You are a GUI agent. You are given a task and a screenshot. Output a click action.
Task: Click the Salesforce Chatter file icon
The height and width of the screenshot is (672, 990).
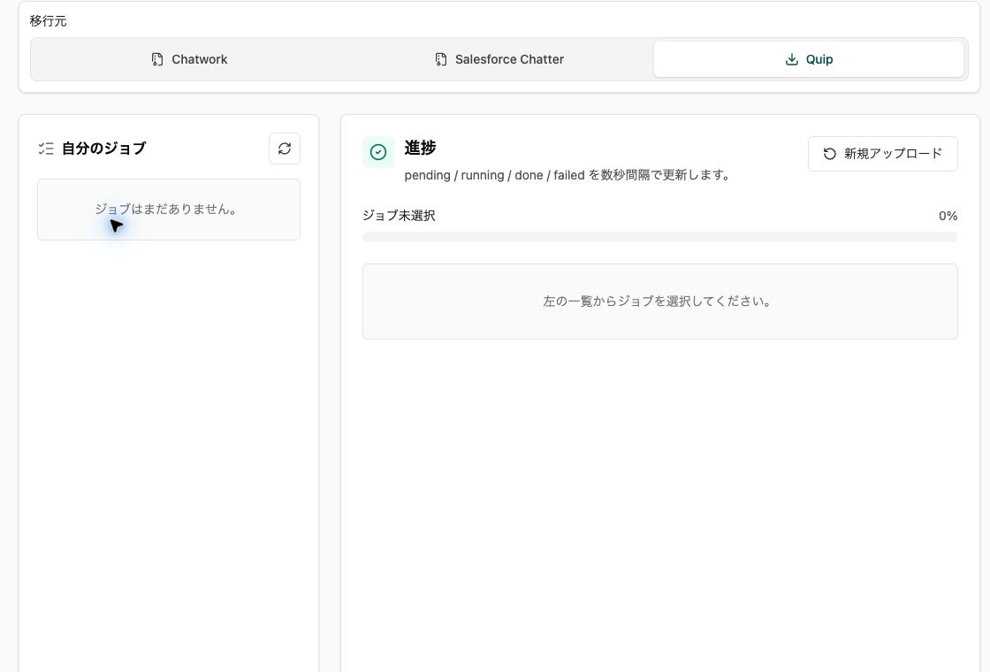[441, 59]
